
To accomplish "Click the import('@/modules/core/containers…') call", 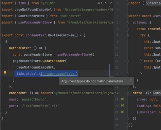I will [x=77, y=93].
